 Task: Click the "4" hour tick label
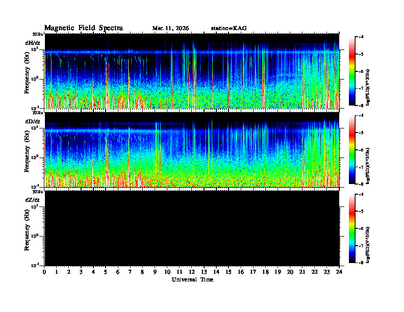pyautogui.click(x=93, y=272)
